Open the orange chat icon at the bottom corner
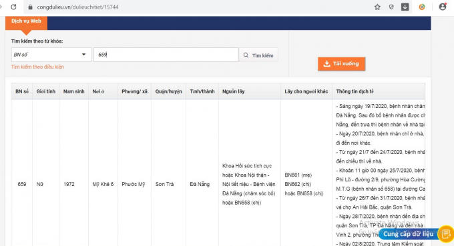Screen dimensions: 454x246 click(446, 233)
